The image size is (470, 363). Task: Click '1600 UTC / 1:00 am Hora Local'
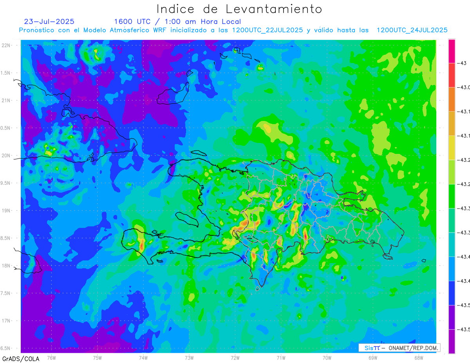click(x=177, y=22)
